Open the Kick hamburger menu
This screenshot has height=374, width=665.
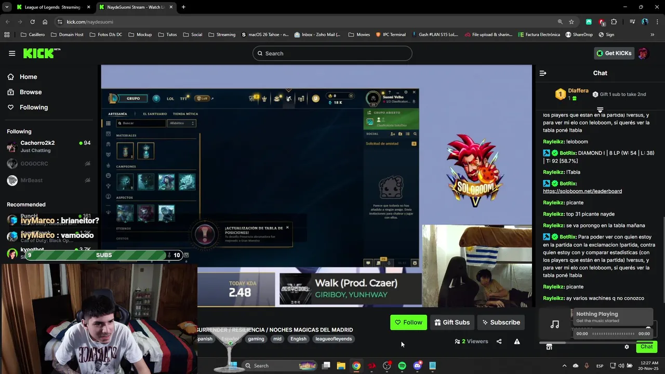[x=12, y=53]
